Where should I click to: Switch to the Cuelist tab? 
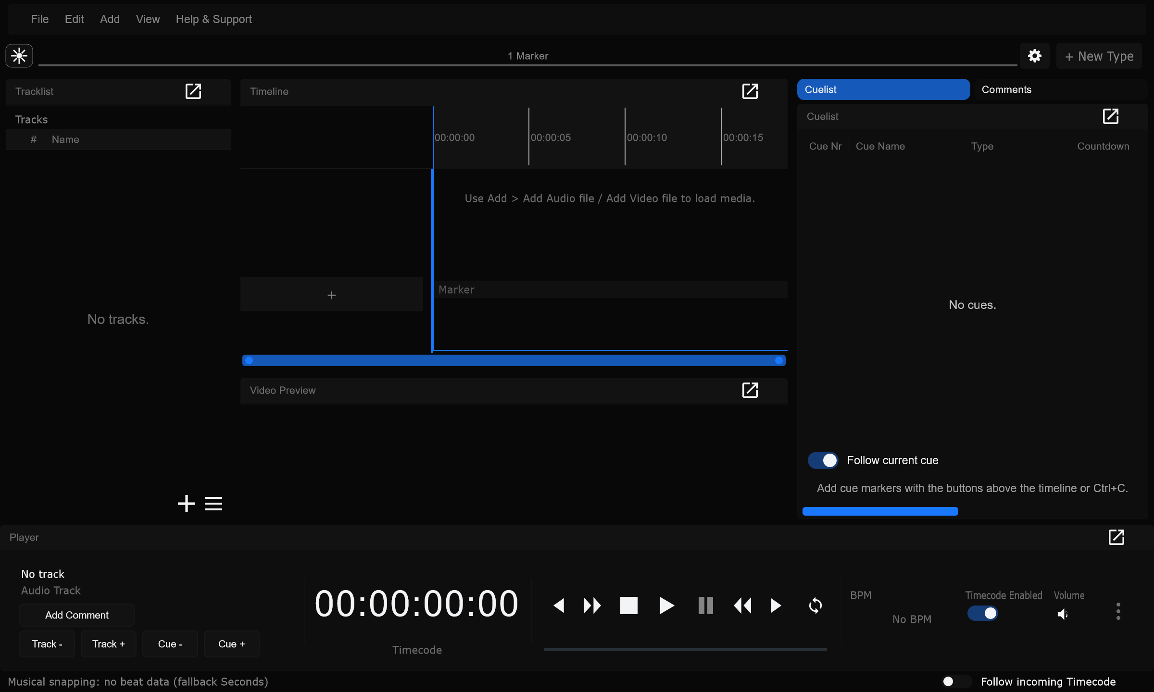884,89
